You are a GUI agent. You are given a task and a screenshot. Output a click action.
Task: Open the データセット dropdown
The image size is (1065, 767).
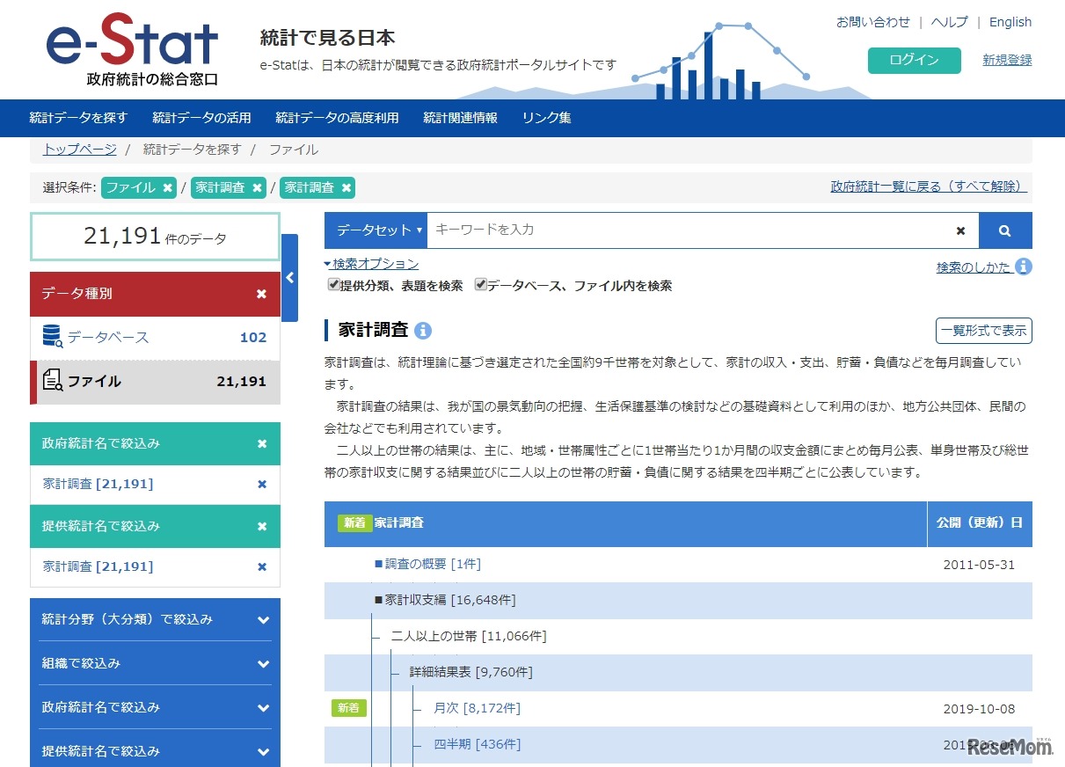(x=377, y=230)
